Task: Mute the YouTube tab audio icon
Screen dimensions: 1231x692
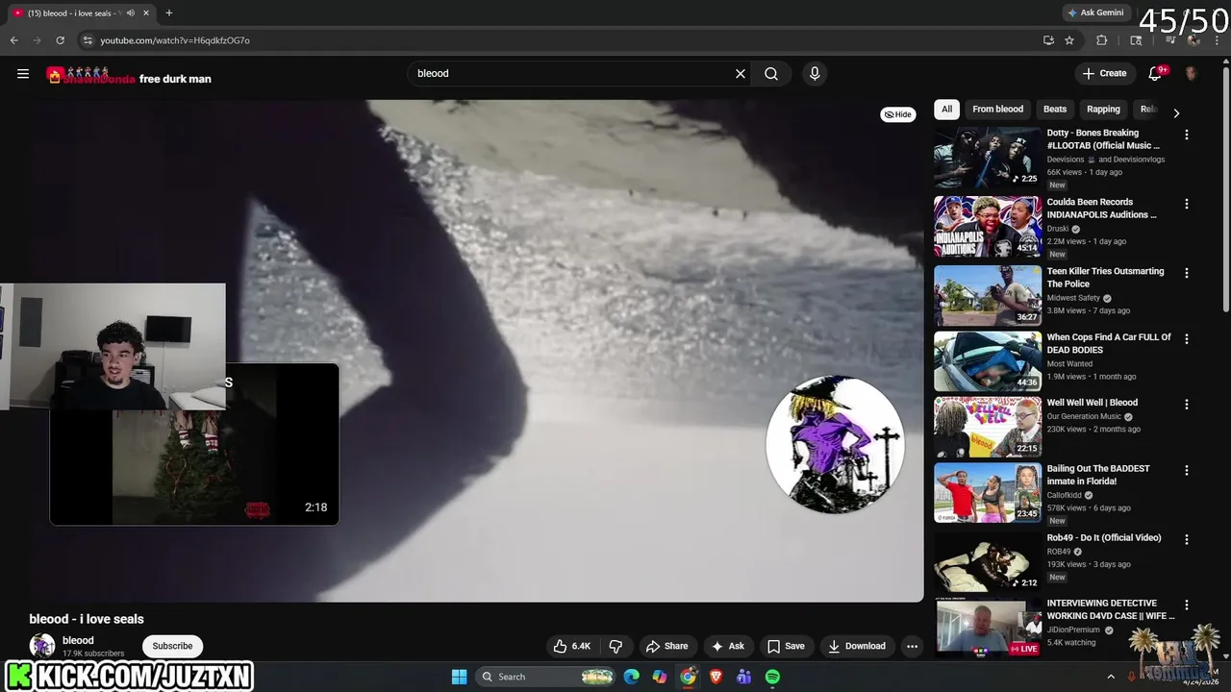Action: (131, 12)
